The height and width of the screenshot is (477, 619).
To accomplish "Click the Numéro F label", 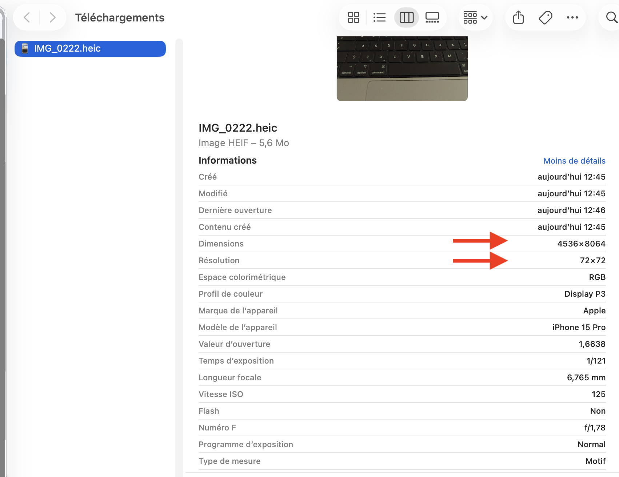I will 217,428.
